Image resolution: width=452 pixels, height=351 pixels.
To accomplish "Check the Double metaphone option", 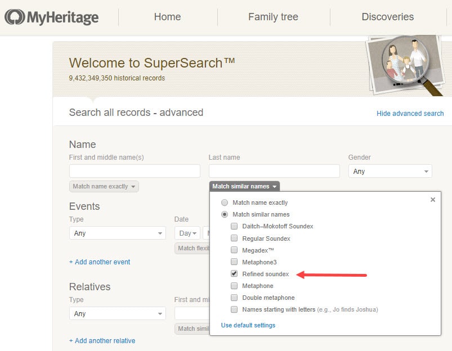I will (x=234, y=298).
